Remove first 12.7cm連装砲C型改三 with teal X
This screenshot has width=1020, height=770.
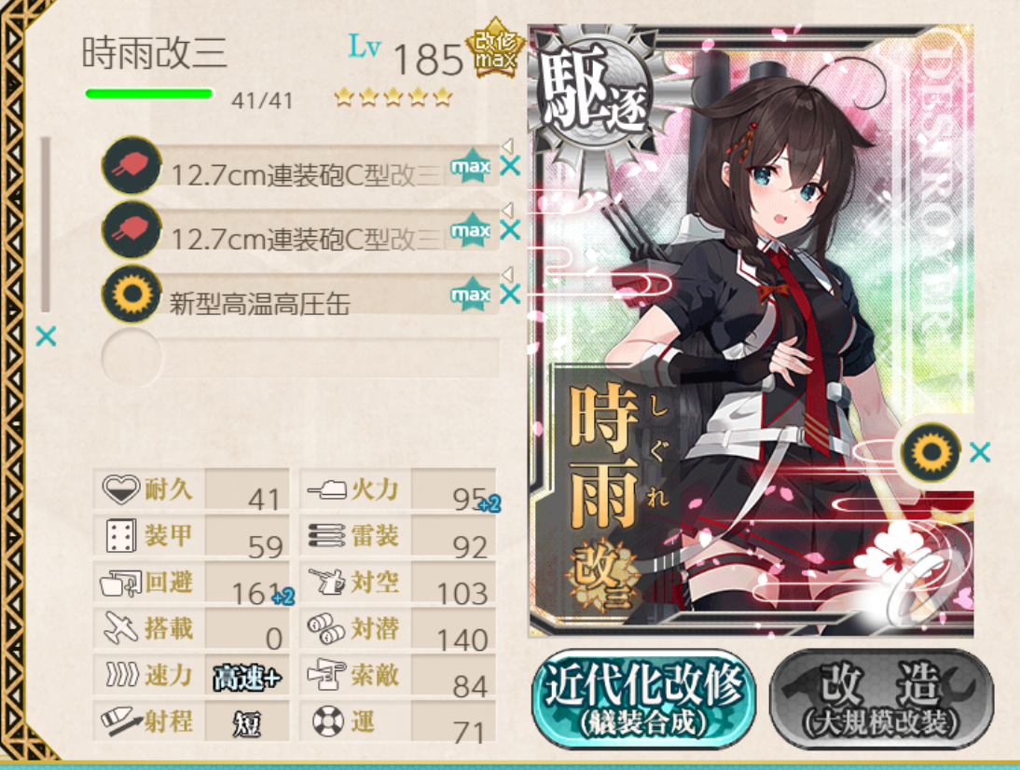tap(510, 165)
